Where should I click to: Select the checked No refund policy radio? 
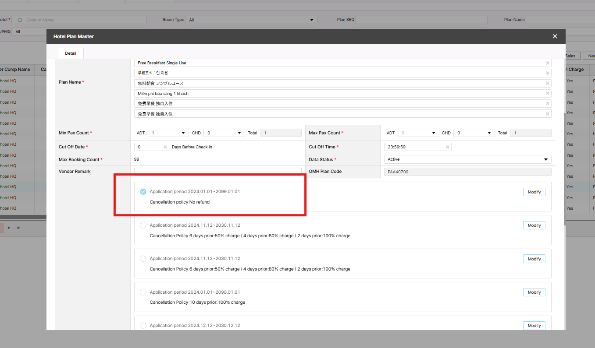(143, 192)
